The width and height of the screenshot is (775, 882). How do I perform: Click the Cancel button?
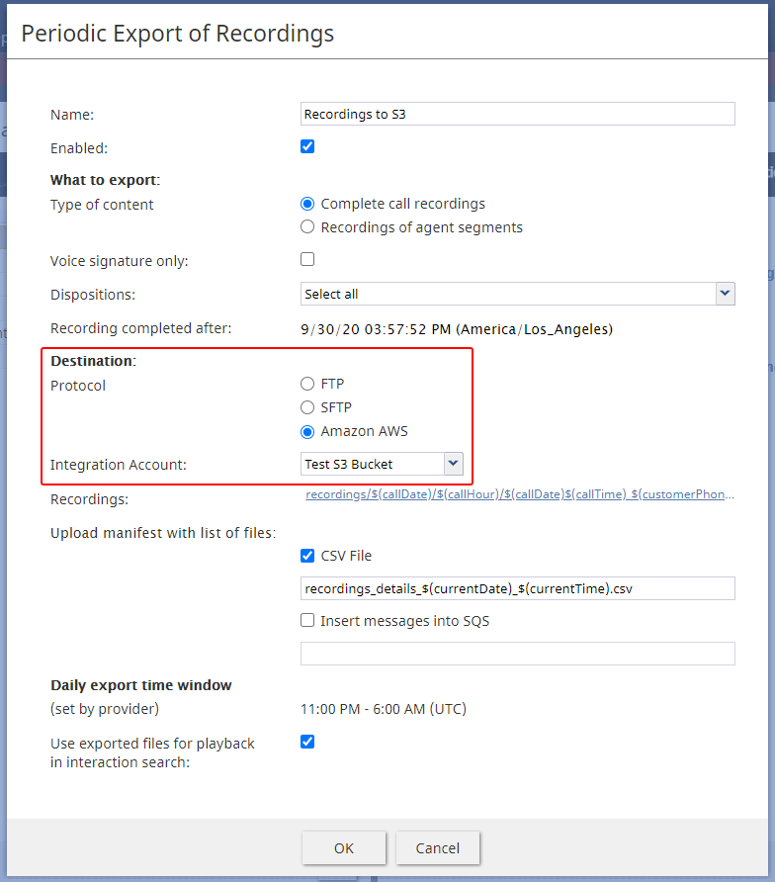[438, 847]
